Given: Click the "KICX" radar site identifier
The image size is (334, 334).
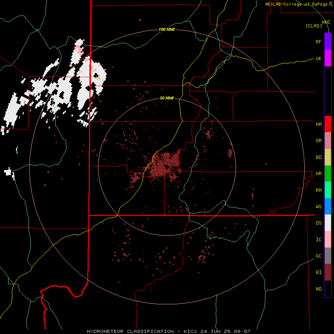Looking at the screenshot, I should [x=190, y=331].
